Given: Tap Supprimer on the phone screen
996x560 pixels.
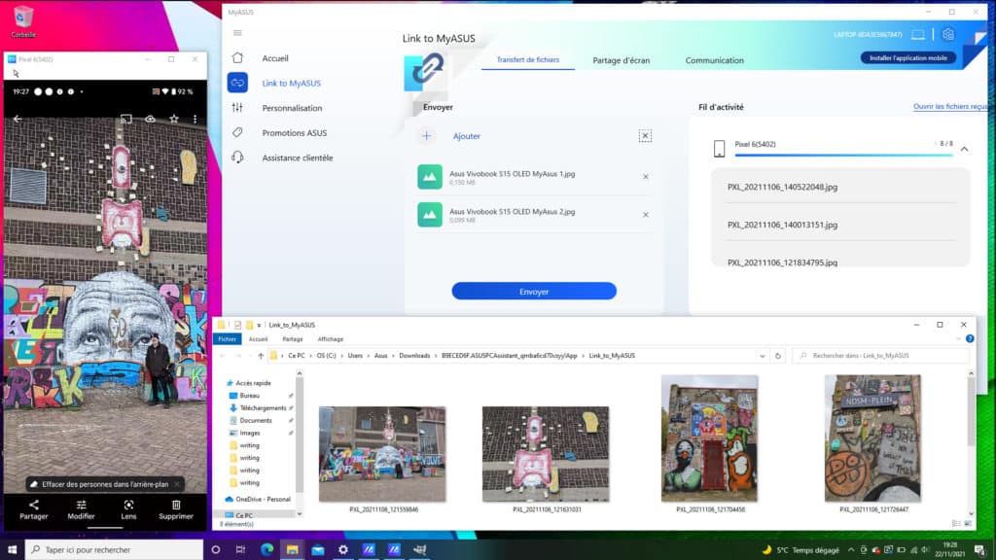Looking at the screenshot, I should (176, 509).
